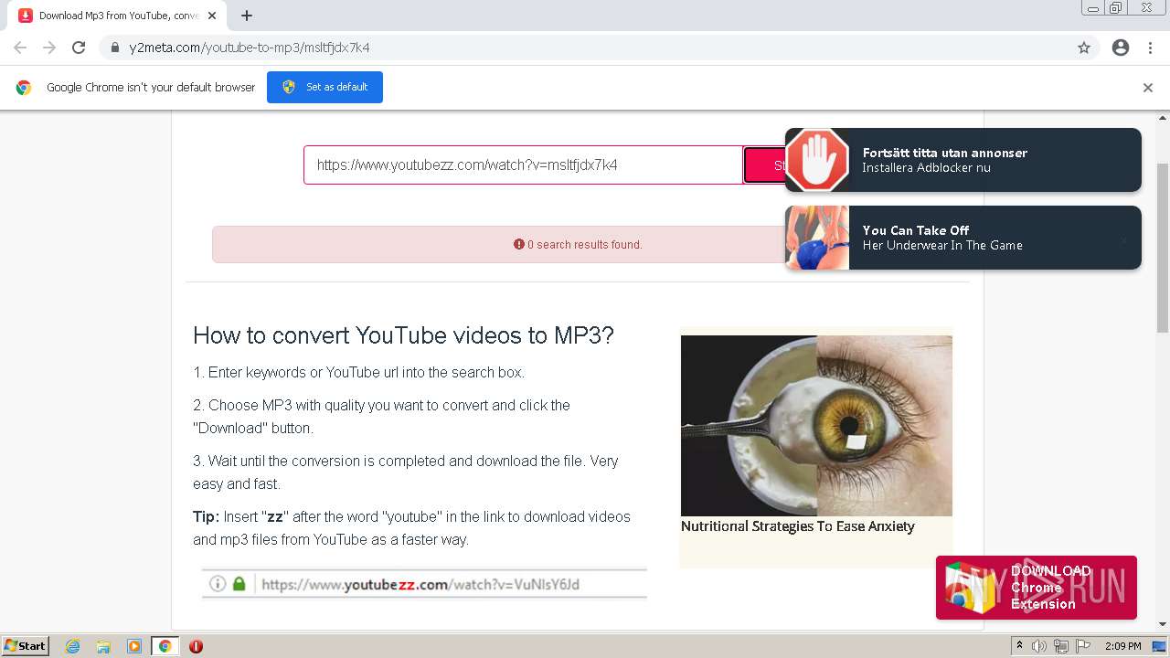Open the media player taskbar icon
This screenshot has height=658, width=1170.
coord(134,646)
